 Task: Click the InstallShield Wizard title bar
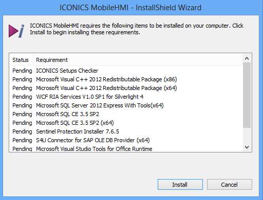[130, 8]
